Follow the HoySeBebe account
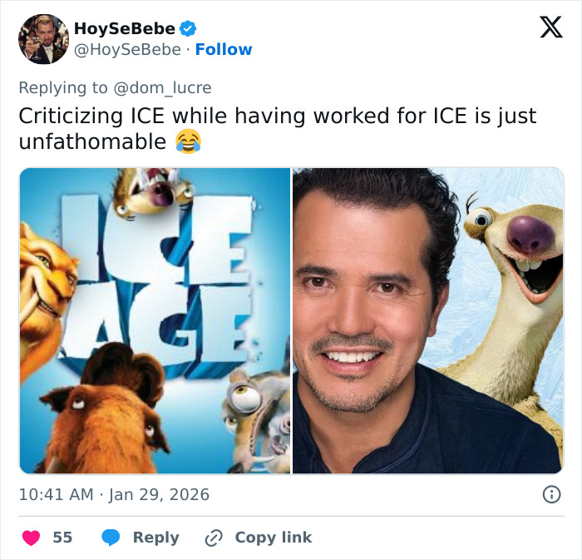The height and width of the screenshot is (560, 582). pyautogui.click(x=224, y=50)
